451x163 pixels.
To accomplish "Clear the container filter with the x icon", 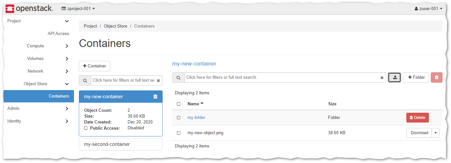I will [158, 81].
